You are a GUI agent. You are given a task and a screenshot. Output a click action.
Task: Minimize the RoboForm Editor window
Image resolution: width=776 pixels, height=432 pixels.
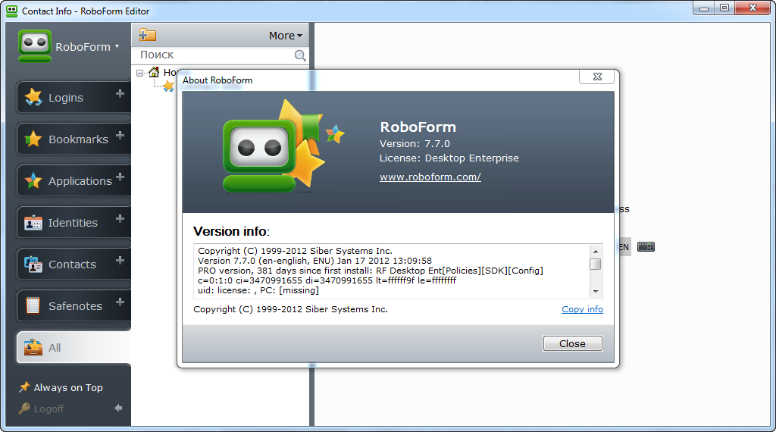tap(704, 8)
